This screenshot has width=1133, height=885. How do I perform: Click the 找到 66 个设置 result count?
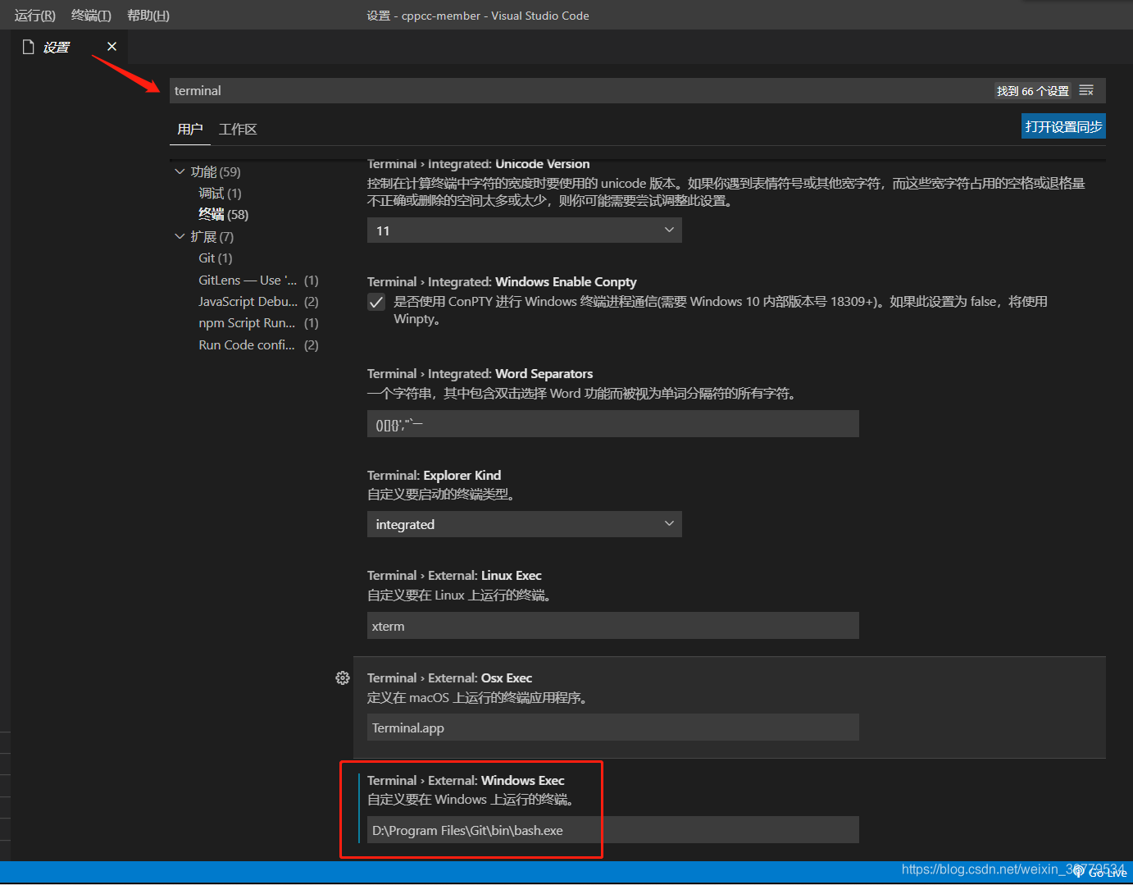tap(1032, 91)
